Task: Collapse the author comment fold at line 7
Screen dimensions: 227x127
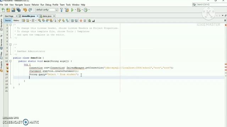Action: coord(10,45)
